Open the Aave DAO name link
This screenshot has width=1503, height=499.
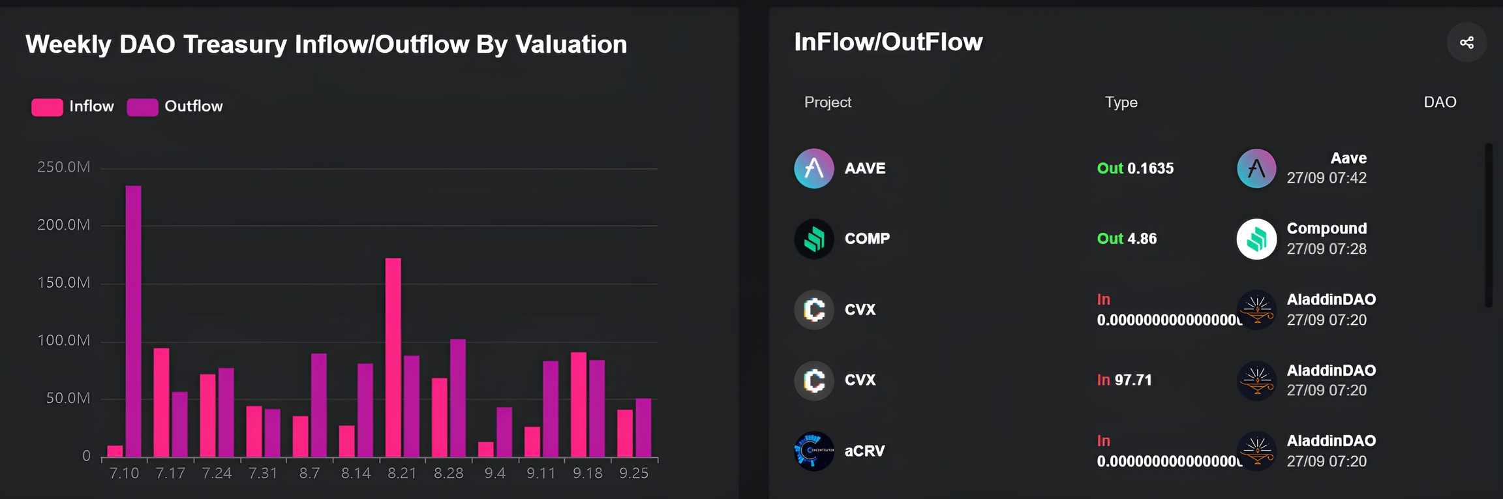pyautogui.click(x=1348, y=159)
